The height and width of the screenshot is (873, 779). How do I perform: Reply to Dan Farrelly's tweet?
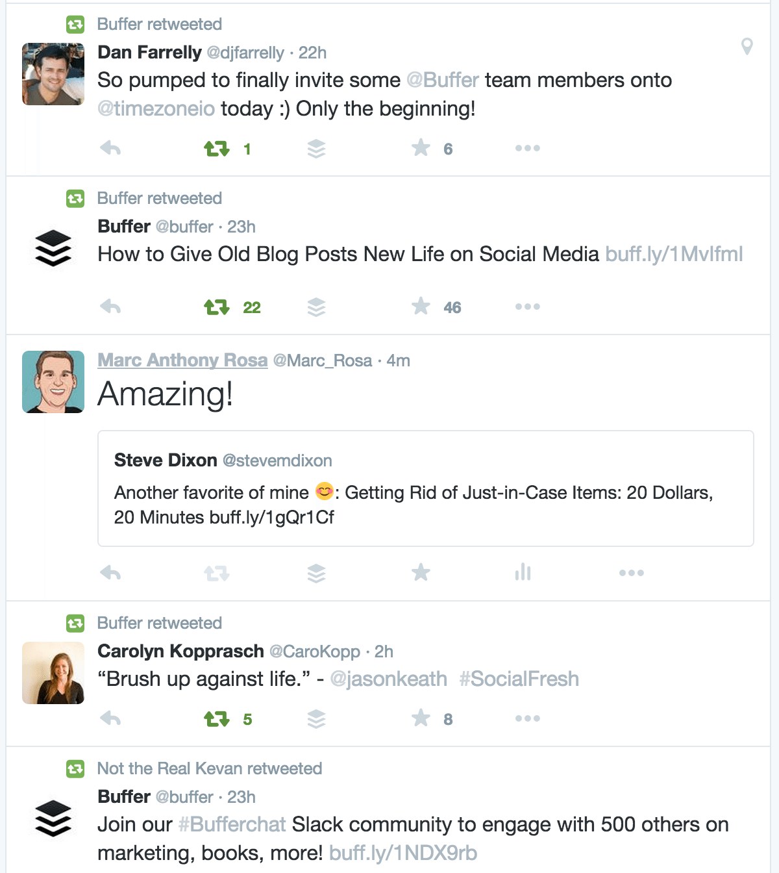110,148
